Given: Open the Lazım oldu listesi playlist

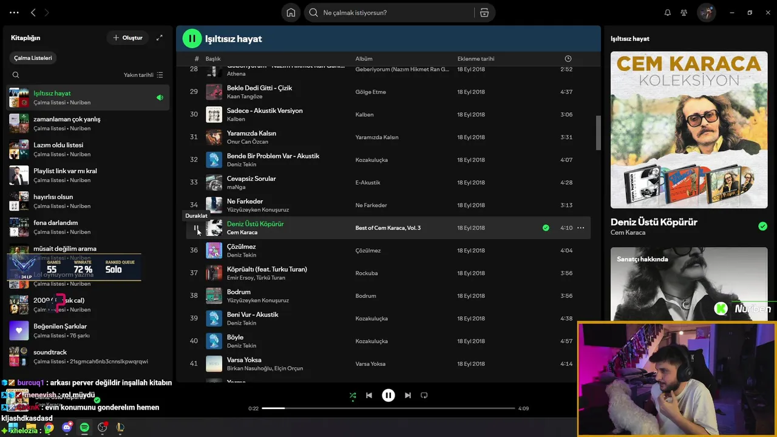Looking at the screenshot, I should pyautogui.click(x=88, y=149).
